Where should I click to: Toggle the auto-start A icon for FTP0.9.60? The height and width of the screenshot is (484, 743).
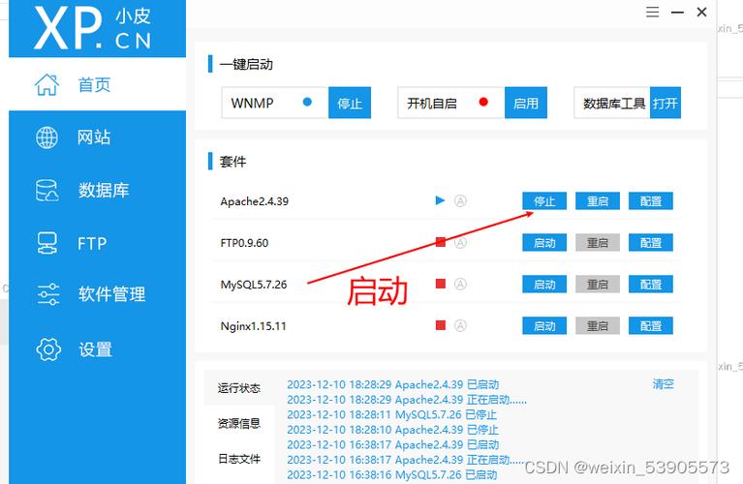point(460,242)
